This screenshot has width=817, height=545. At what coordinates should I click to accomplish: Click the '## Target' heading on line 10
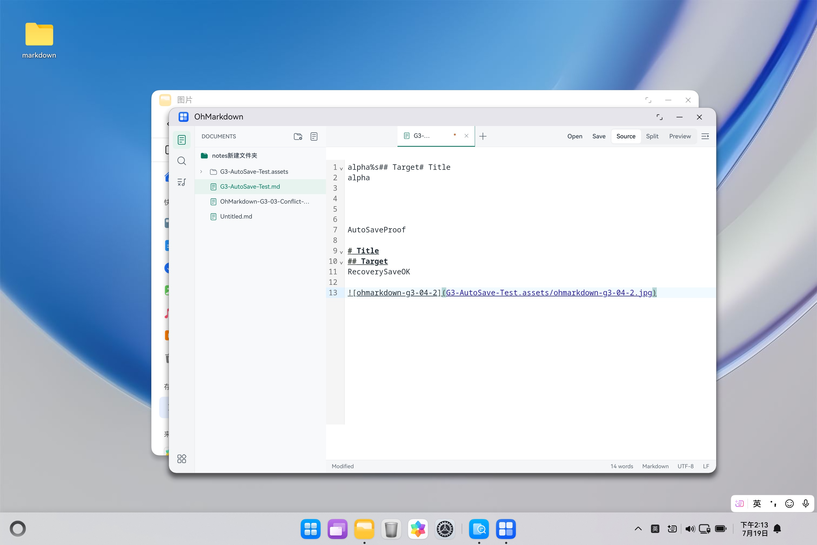click(367, 261)
